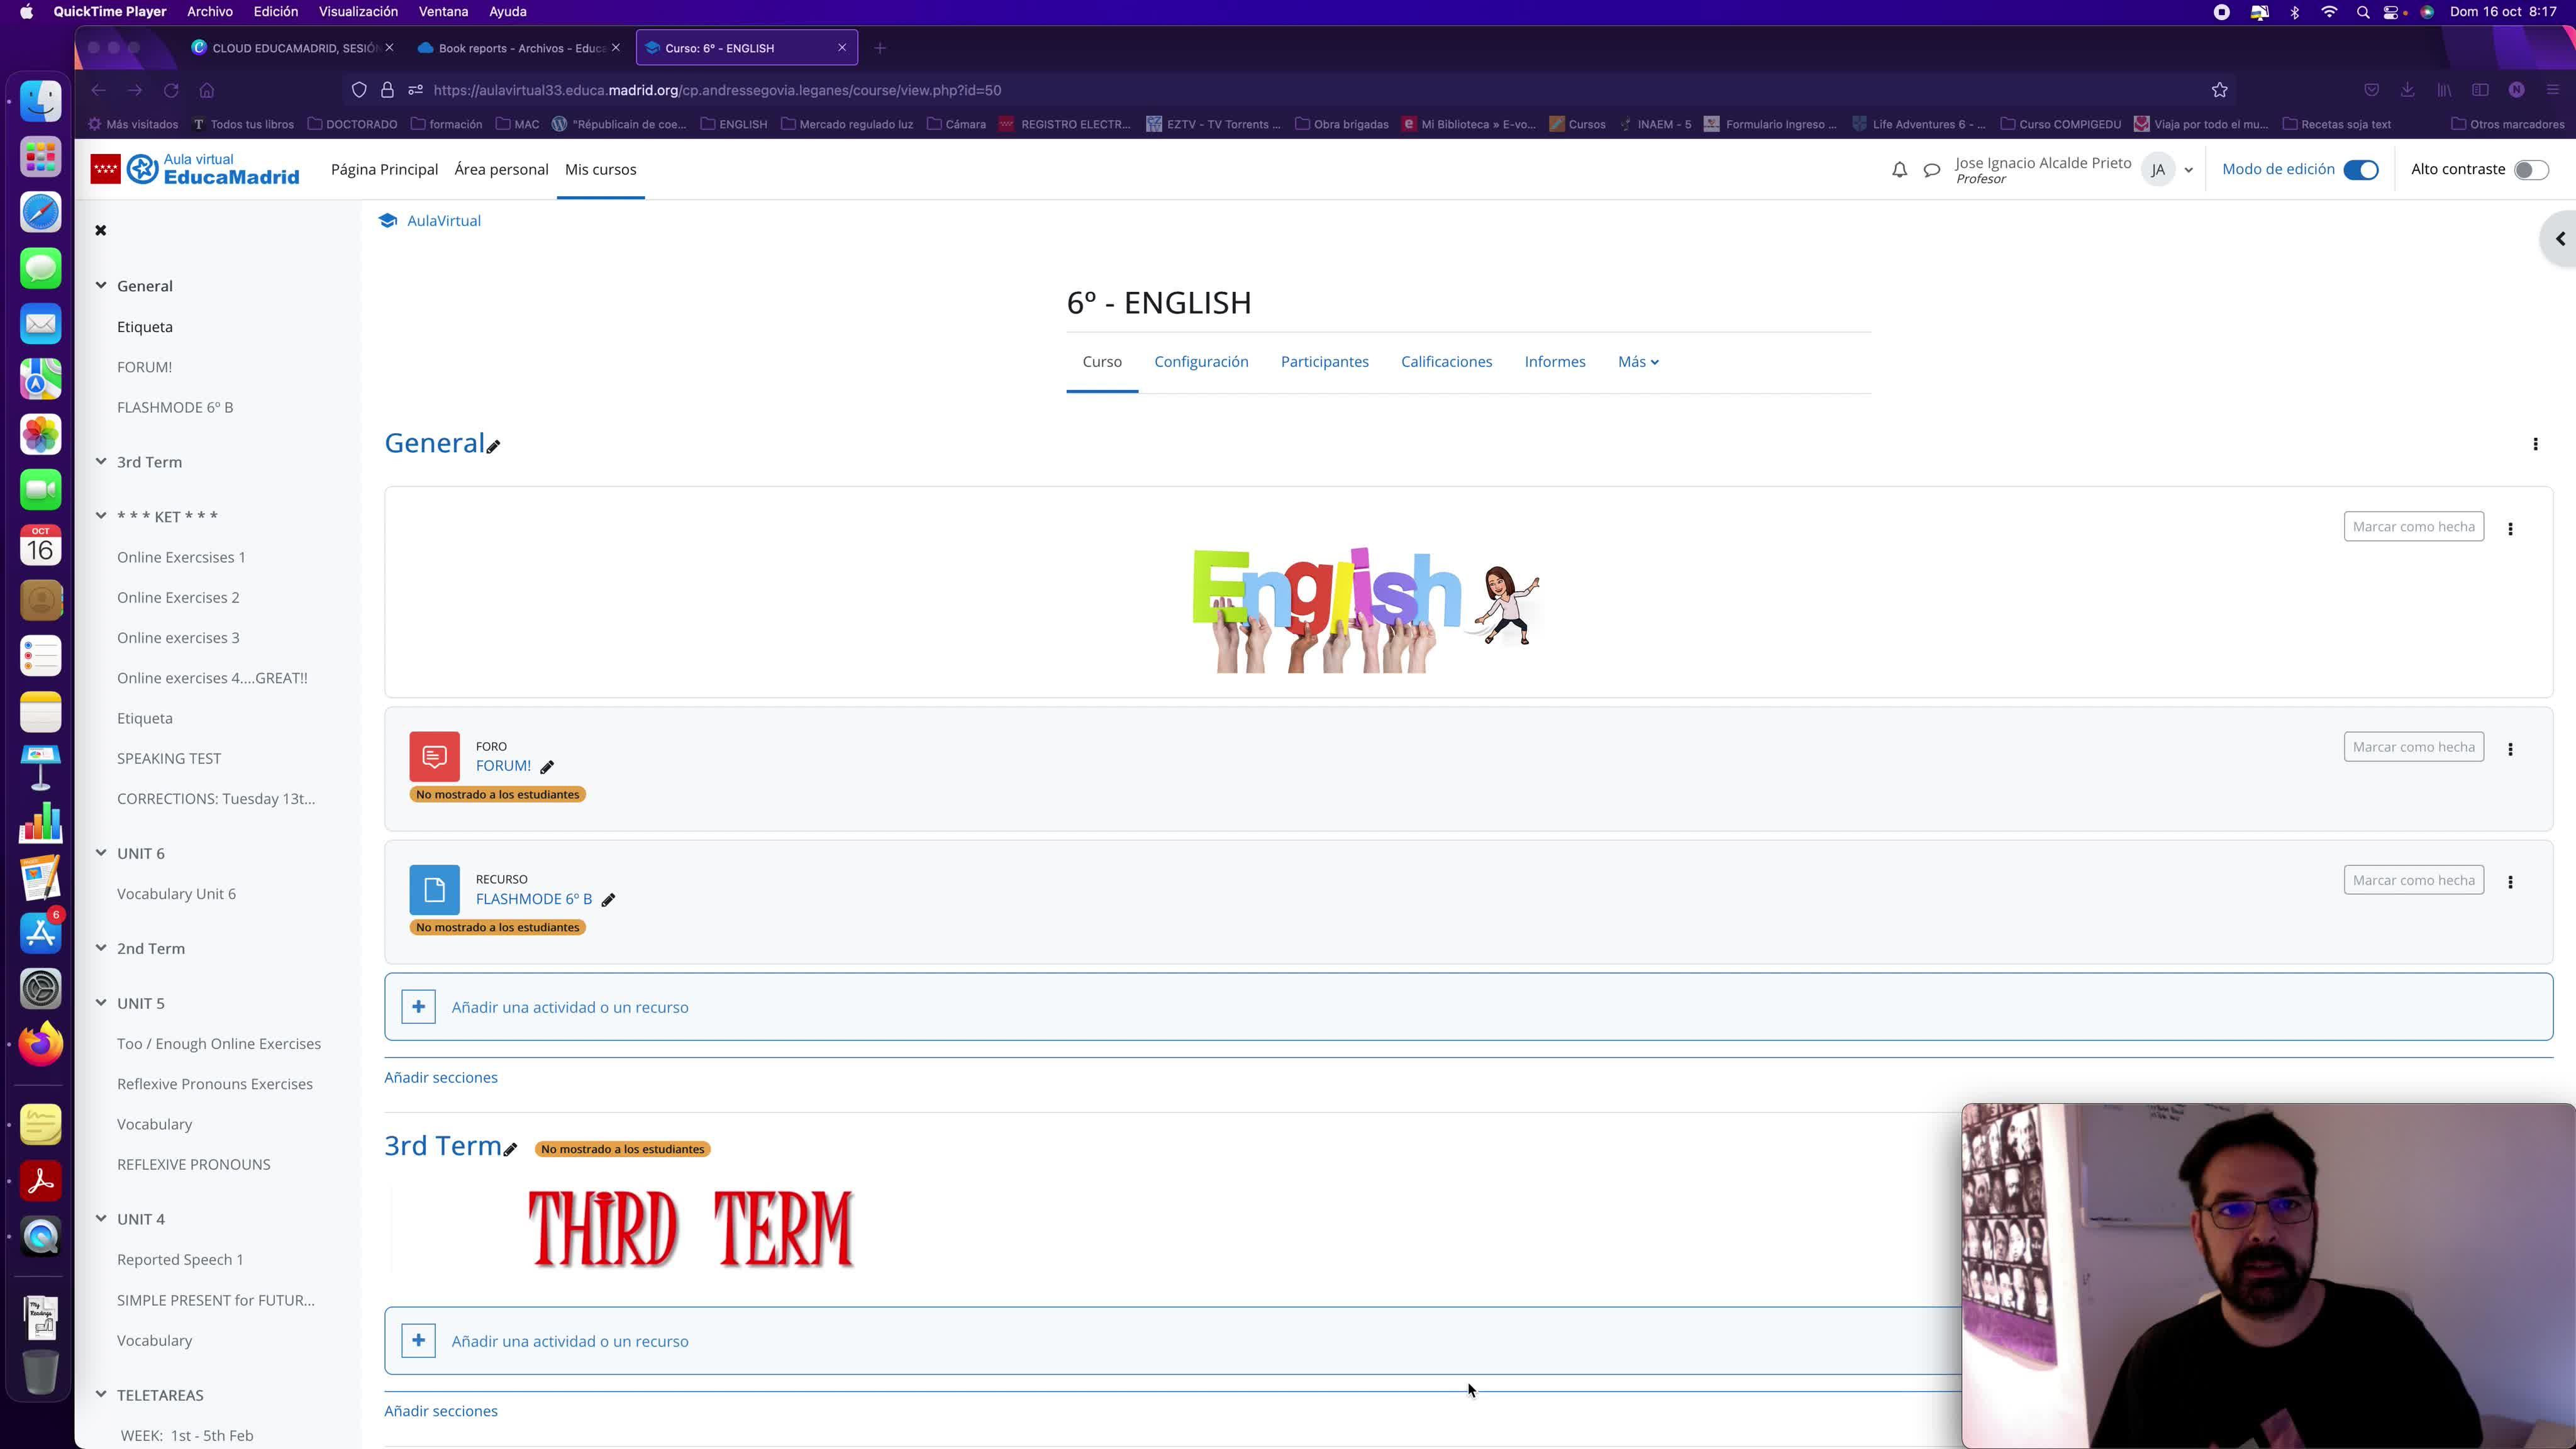The height and width of the screenshot is (1449, 2576).
Task: Mark FORUM! activity as done
Action: 2413,747
